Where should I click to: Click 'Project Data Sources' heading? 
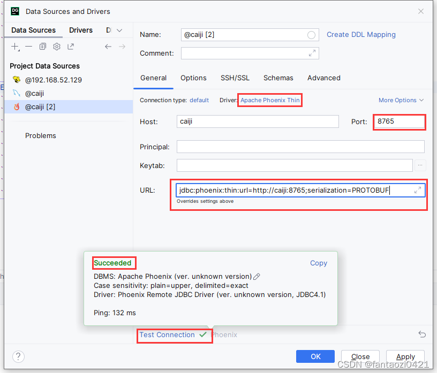(x=44, y=66)
